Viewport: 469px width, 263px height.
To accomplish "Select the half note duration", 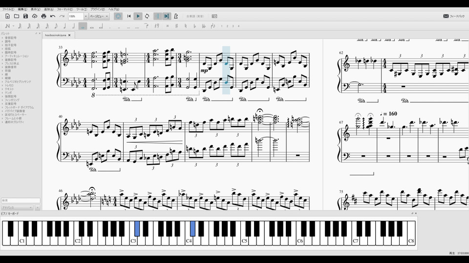I will point(73,26).
